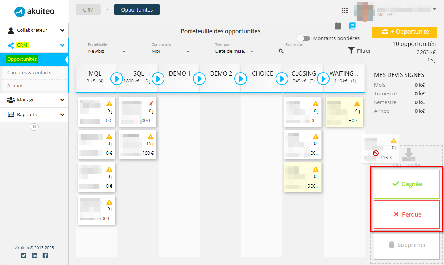Open the Commercial dropdown set to Moi
444x265 pixels.
tap(171, 51)
